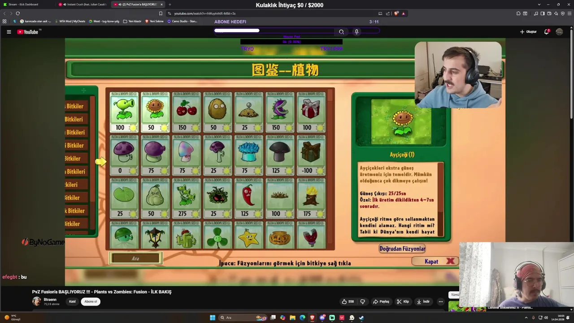
Task: Open the second Bitkileri category tab
Action: [77, 119]
